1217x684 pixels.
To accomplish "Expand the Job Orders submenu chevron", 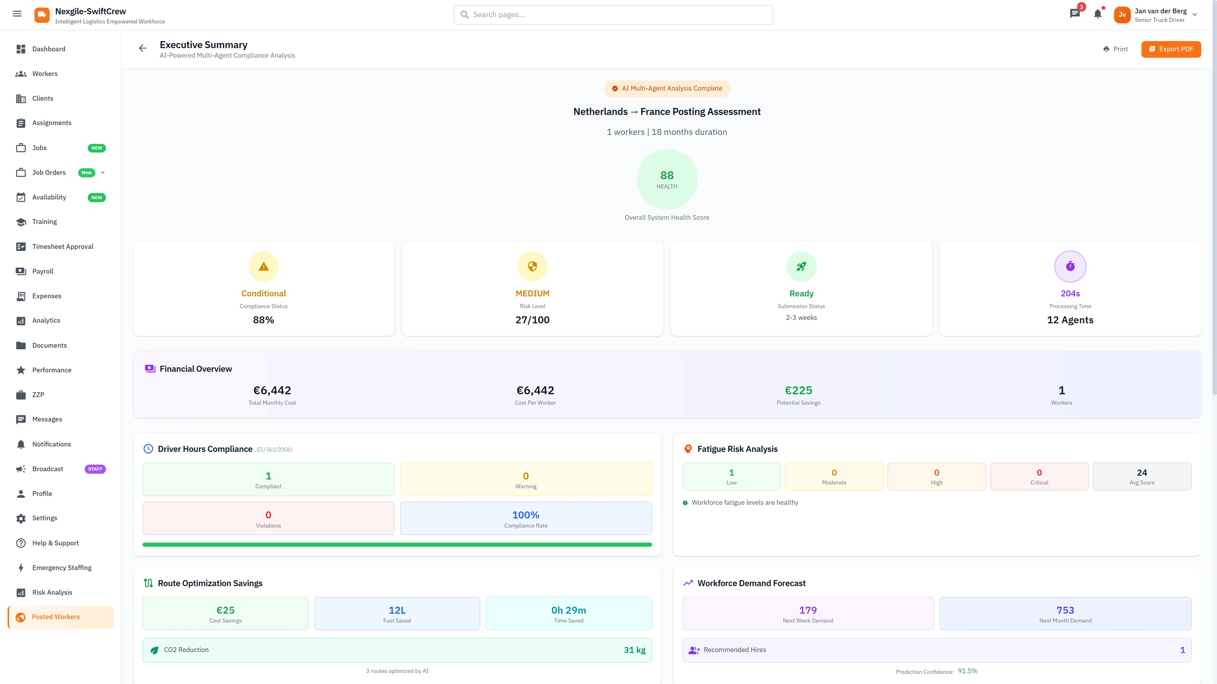I will pyautogui.click(x=103, y=173).
